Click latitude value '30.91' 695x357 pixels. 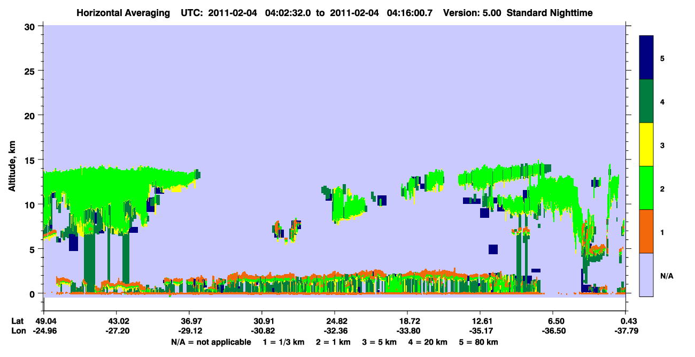(x=262, y=321)
